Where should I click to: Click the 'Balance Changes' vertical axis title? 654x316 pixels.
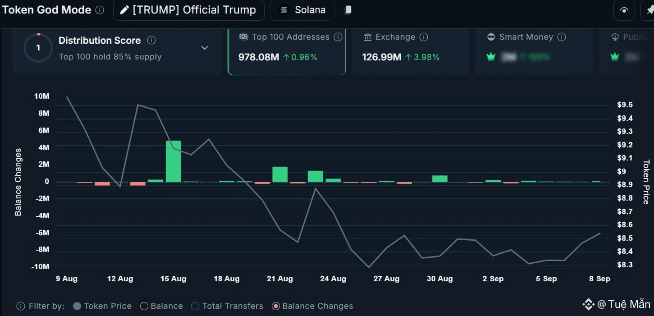pos(18,182)
